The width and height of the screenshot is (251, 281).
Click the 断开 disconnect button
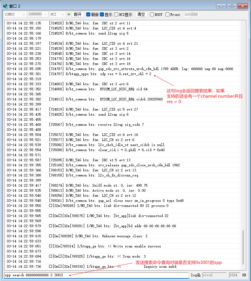pyautogui.click(x=78, y=15)
